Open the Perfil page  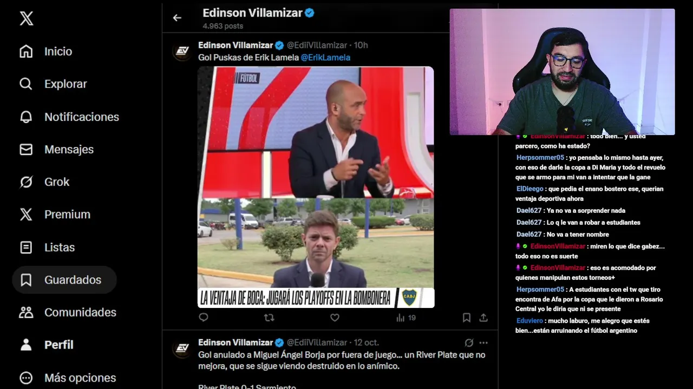(47, 345)
